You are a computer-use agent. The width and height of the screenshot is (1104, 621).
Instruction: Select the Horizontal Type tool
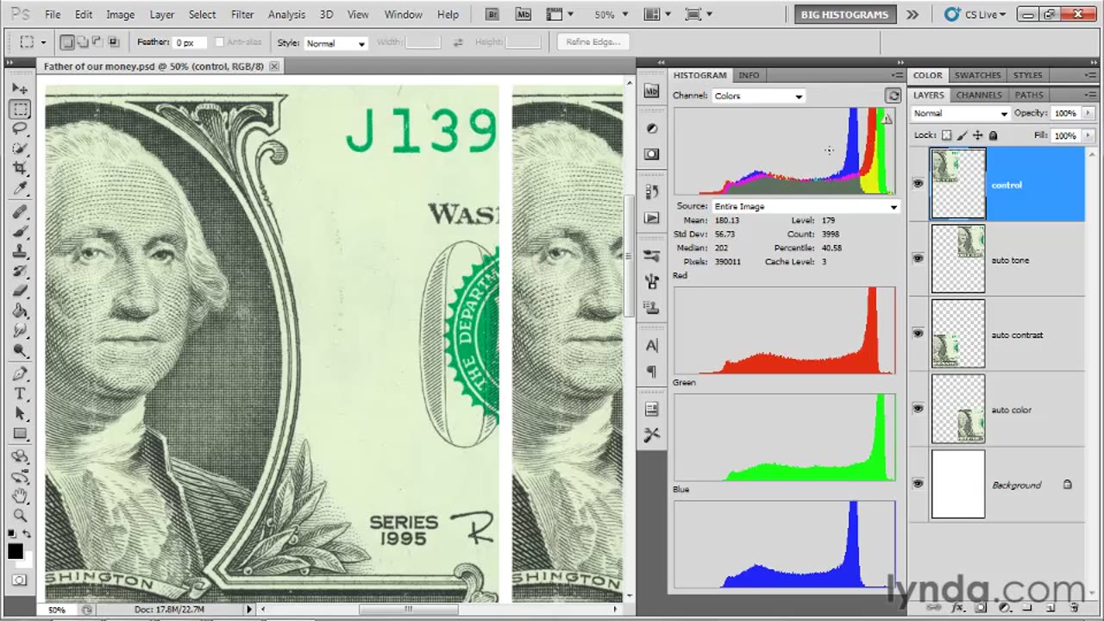coord(20,394)
